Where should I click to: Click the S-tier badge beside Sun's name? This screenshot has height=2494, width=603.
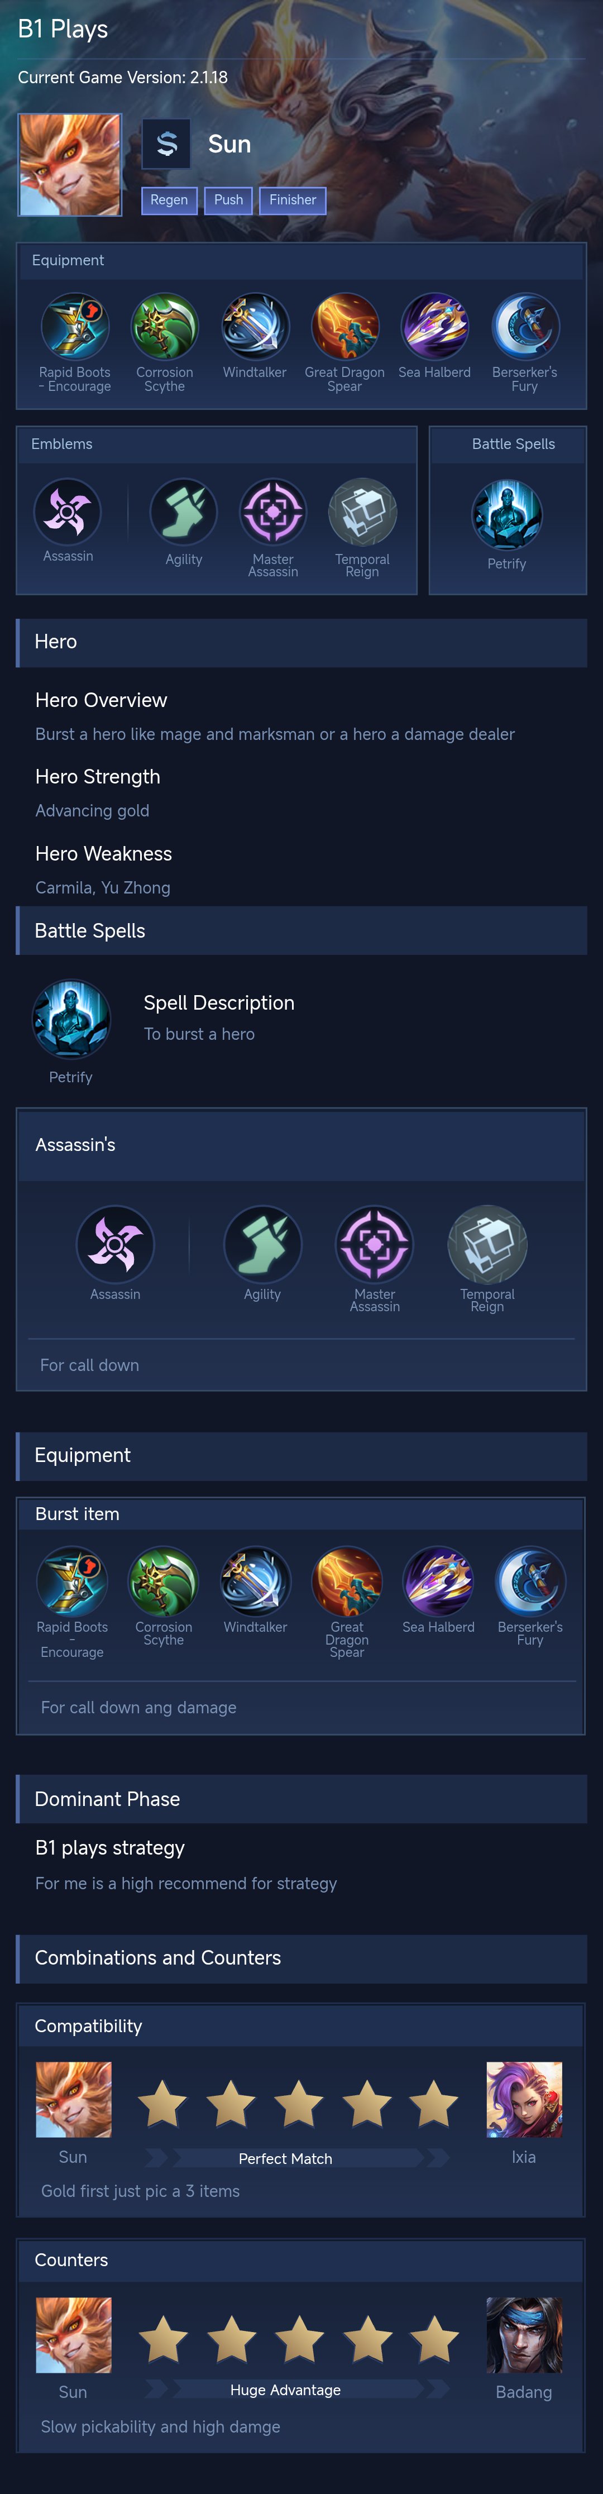pos(166,144)
